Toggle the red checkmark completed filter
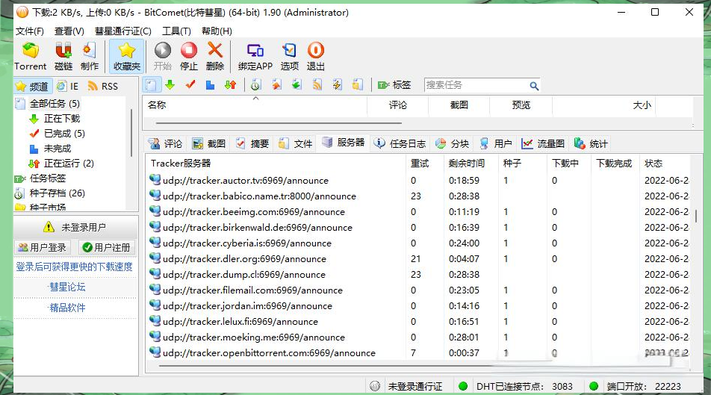Image resolution: width=711 pixels, height=395 pixels. [x=190, y=85]
